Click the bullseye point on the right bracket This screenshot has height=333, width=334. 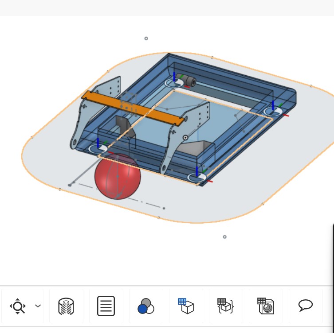pyautogui.click(x=185, y=138)
